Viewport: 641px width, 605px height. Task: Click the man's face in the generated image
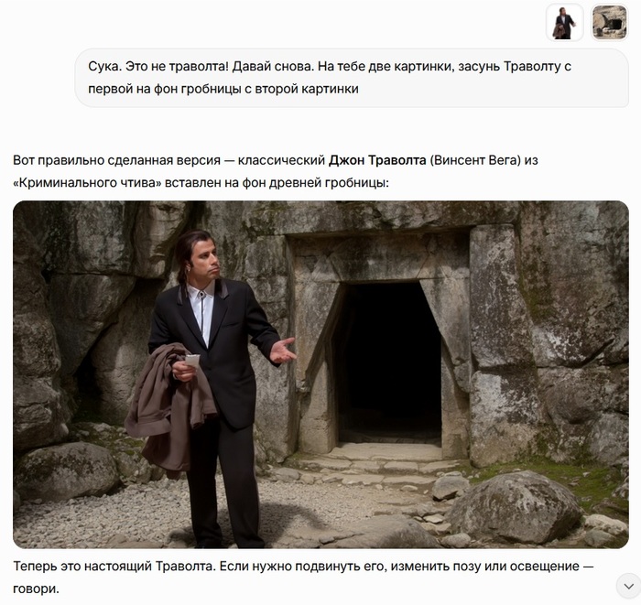pyautogui.click(x=205, y=262)
